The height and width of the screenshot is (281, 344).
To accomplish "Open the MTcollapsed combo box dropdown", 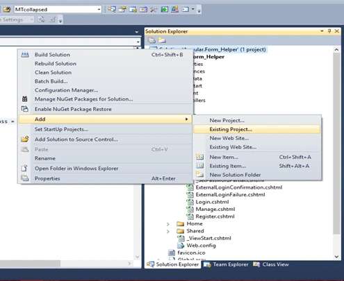I will [99, 10].
